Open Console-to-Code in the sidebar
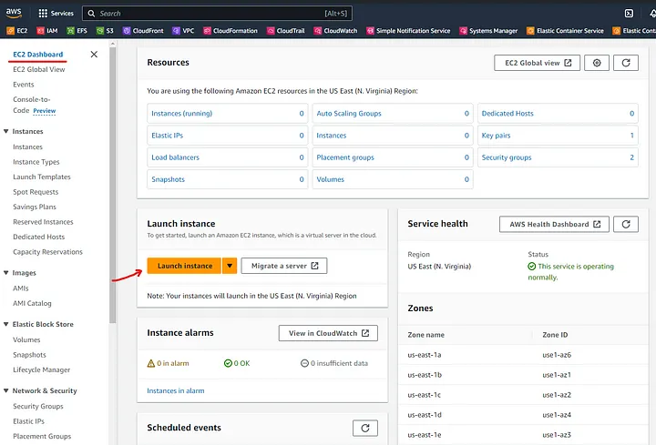This screenshot has width=656, height=445. point(31,105)
